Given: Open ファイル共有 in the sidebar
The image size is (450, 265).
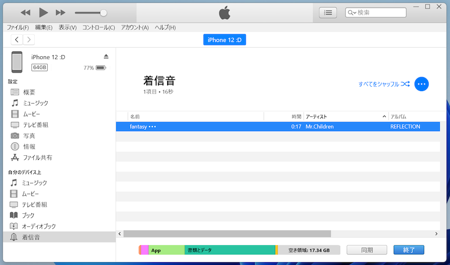Looking at the screenshot, I should [37, 158].
